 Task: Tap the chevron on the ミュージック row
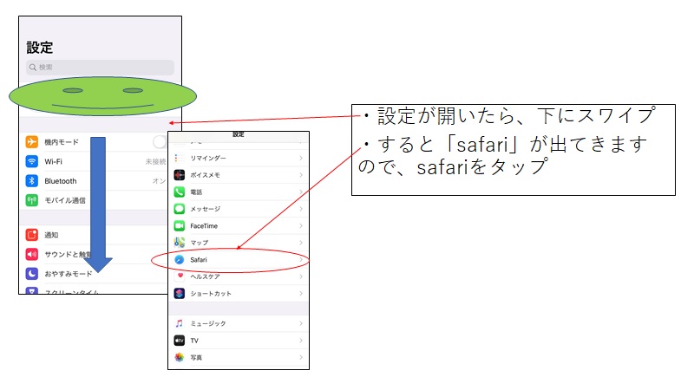(301, 323)
